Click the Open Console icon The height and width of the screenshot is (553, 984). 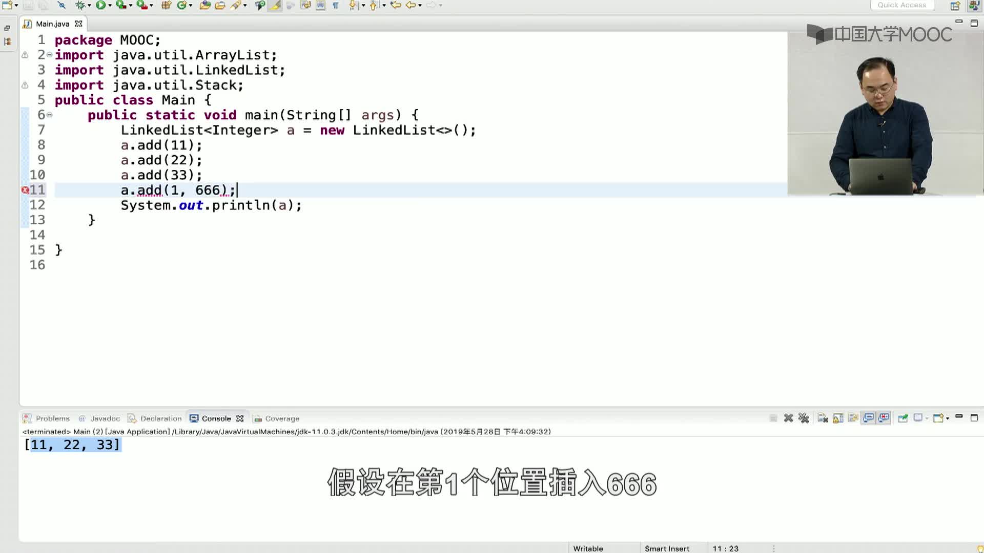938,418
